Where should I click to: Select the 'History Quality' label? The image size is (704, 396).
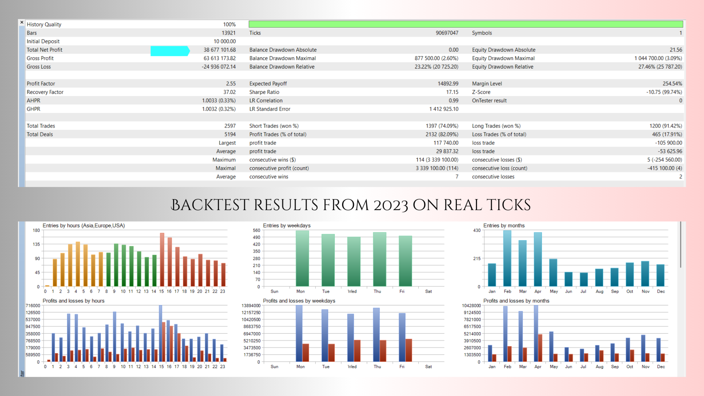pyautogui.click(x=44, y=25)
